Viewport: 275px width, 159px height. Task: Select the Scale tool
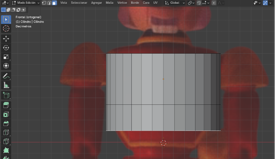click(x=6, y=57)
